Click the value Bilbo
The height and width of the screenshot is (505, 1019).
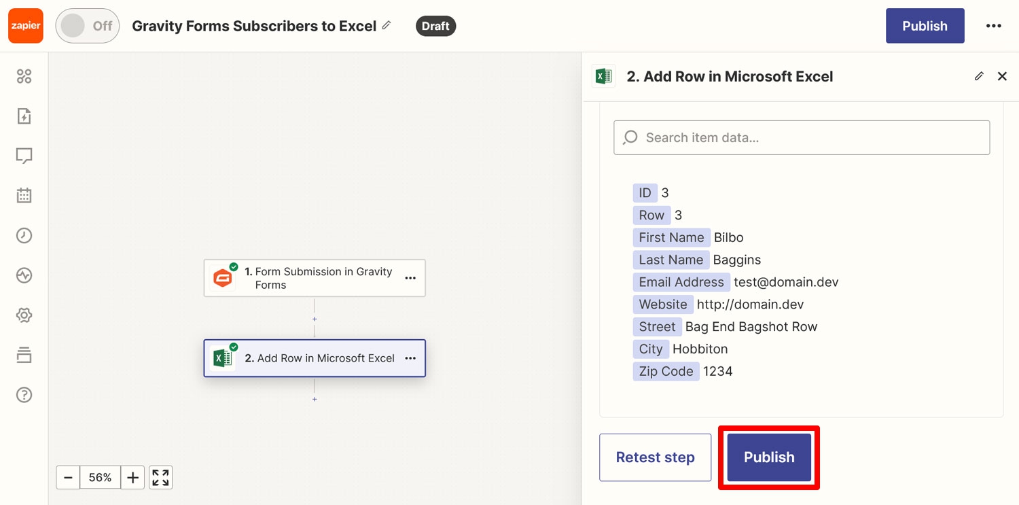pyautogui.click(x=729, y=237)
